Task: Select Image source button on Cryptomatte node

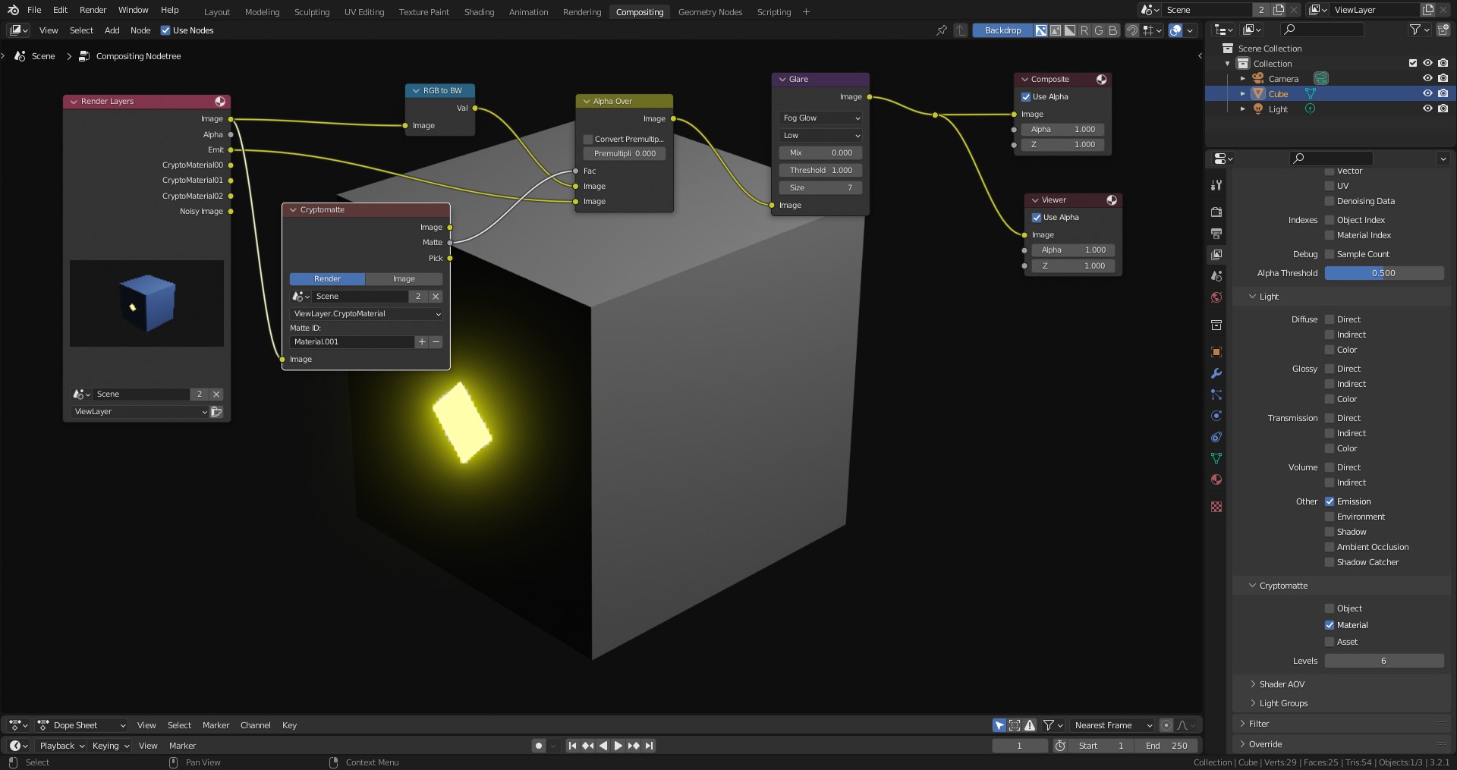Action: point(404,279)
